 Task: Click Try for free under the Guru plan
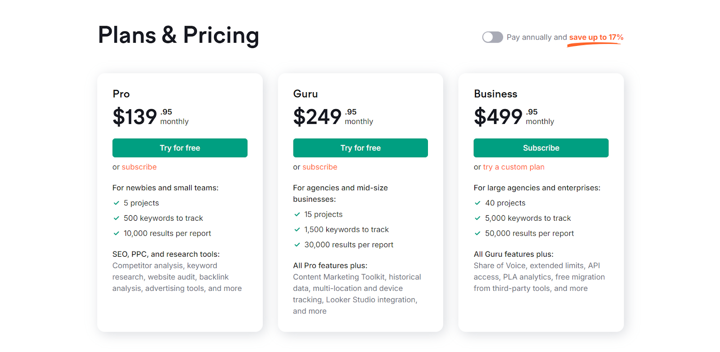click(360, 147)
